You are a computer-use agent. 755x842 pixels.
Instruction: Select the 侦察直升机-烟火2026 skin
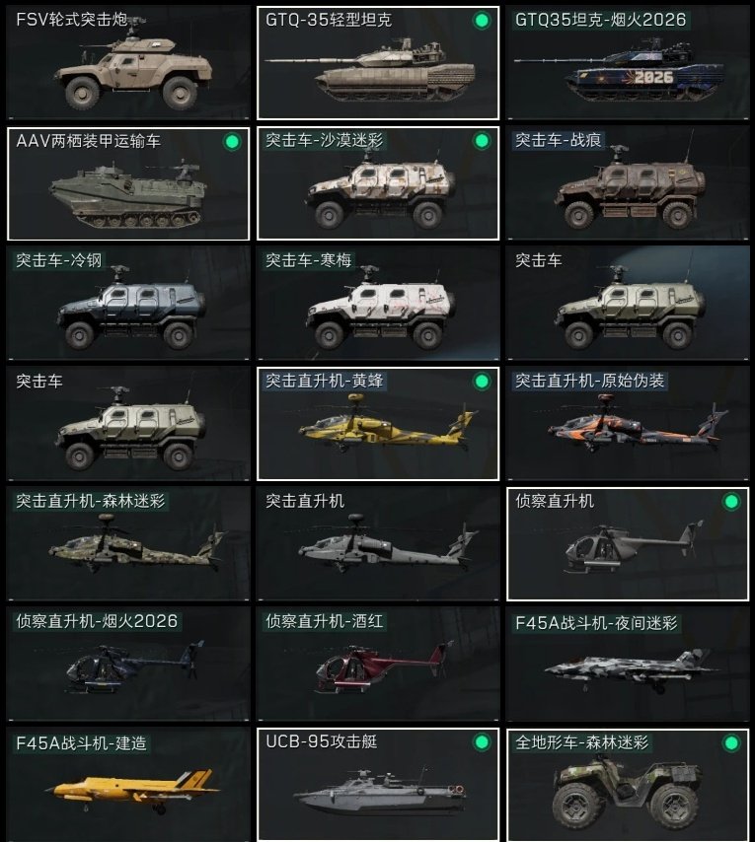(x=128, y=665)
